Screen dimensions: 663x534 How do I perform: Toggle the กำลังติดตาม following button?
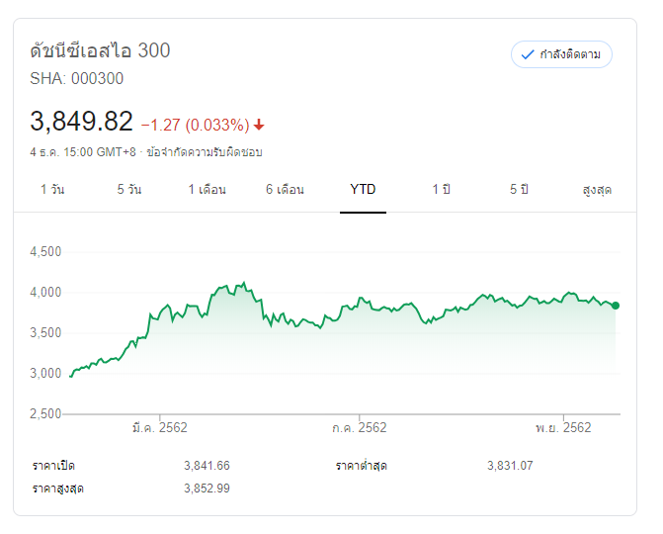(x=561, y=54)
